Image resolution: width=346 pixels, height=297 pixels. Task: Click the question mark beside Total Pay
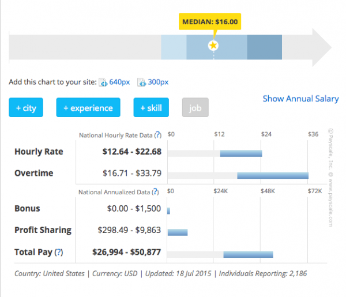pos(58,252)
